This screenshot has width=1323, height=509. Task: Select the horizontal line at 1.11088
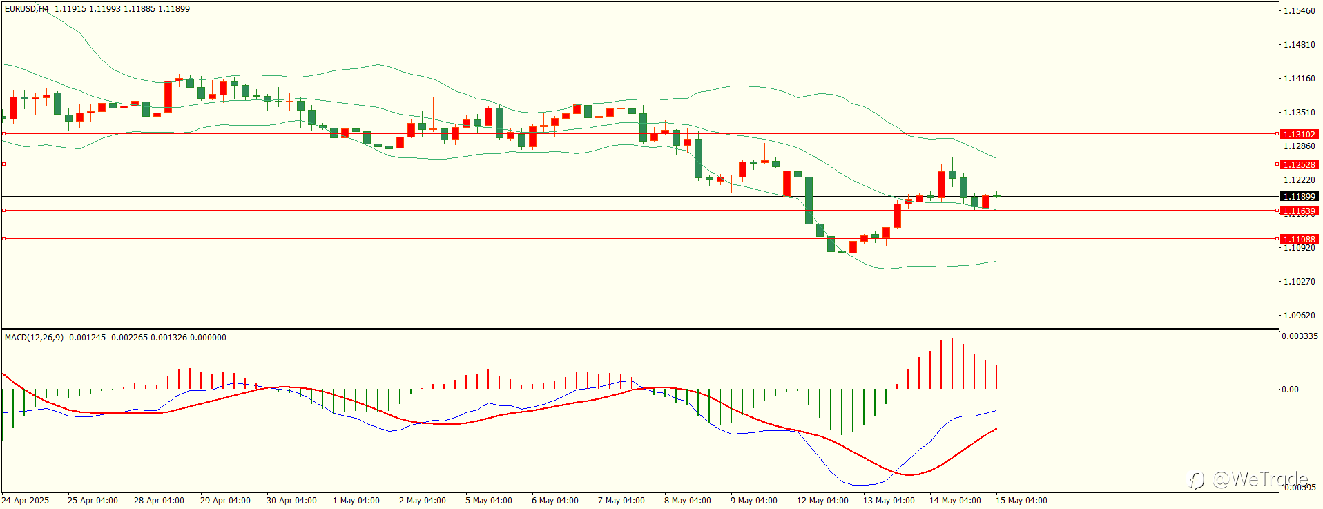639,239
